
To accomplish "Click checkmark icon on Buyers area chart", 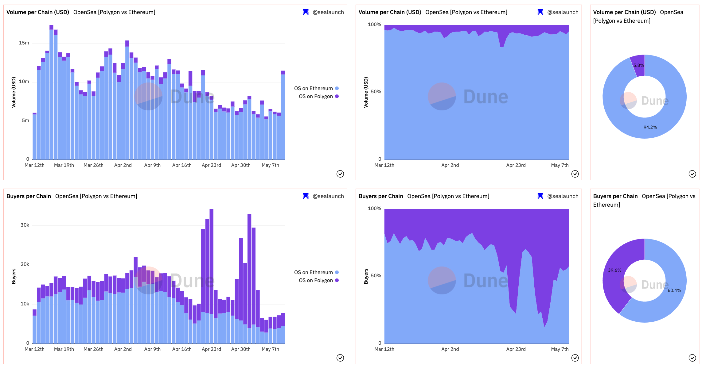I will (x=575, y=358).
